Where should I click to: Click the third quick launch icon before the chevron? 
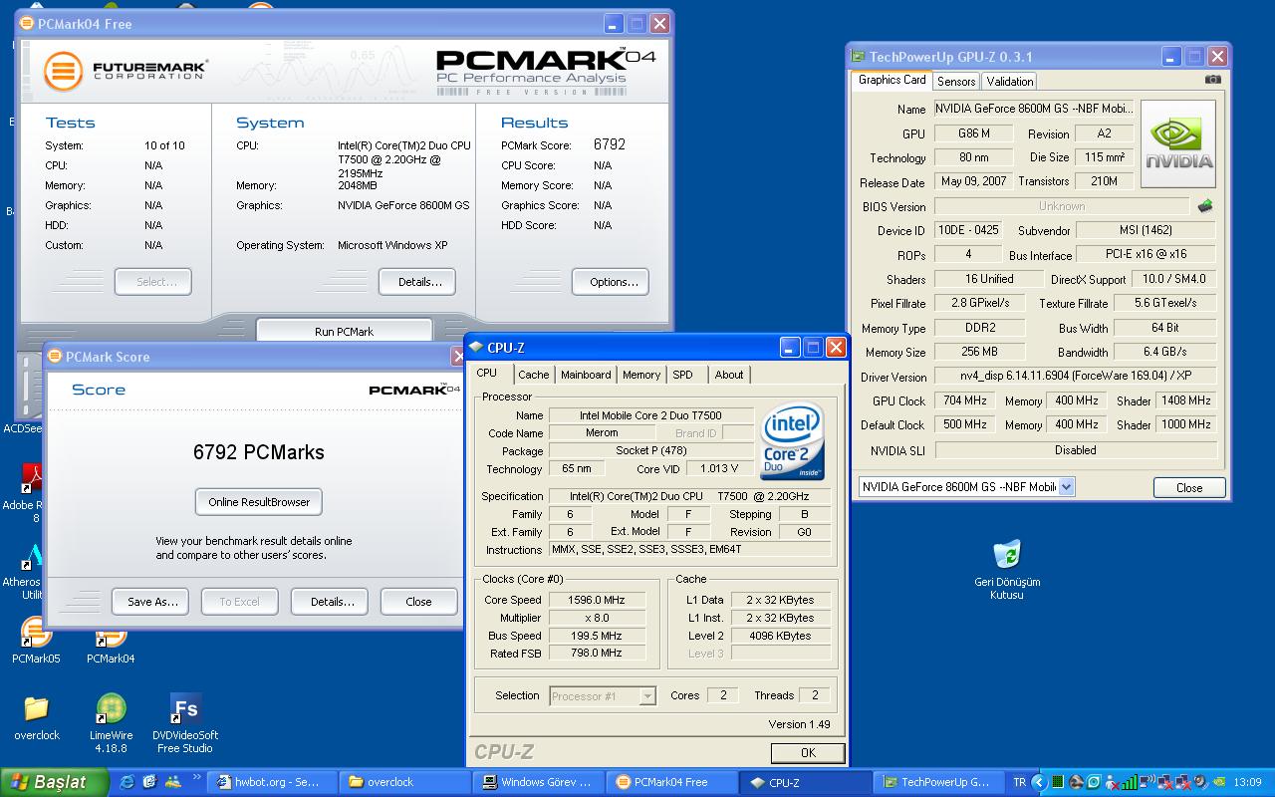coord(172,782)
